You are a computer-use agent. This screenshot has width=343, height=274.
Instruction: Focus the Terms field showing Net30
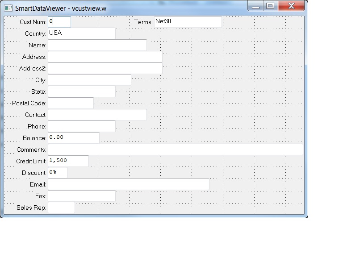pos(188,22)
